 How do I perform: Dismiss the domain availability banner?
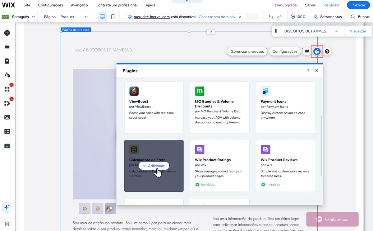(x=240, y=17)
